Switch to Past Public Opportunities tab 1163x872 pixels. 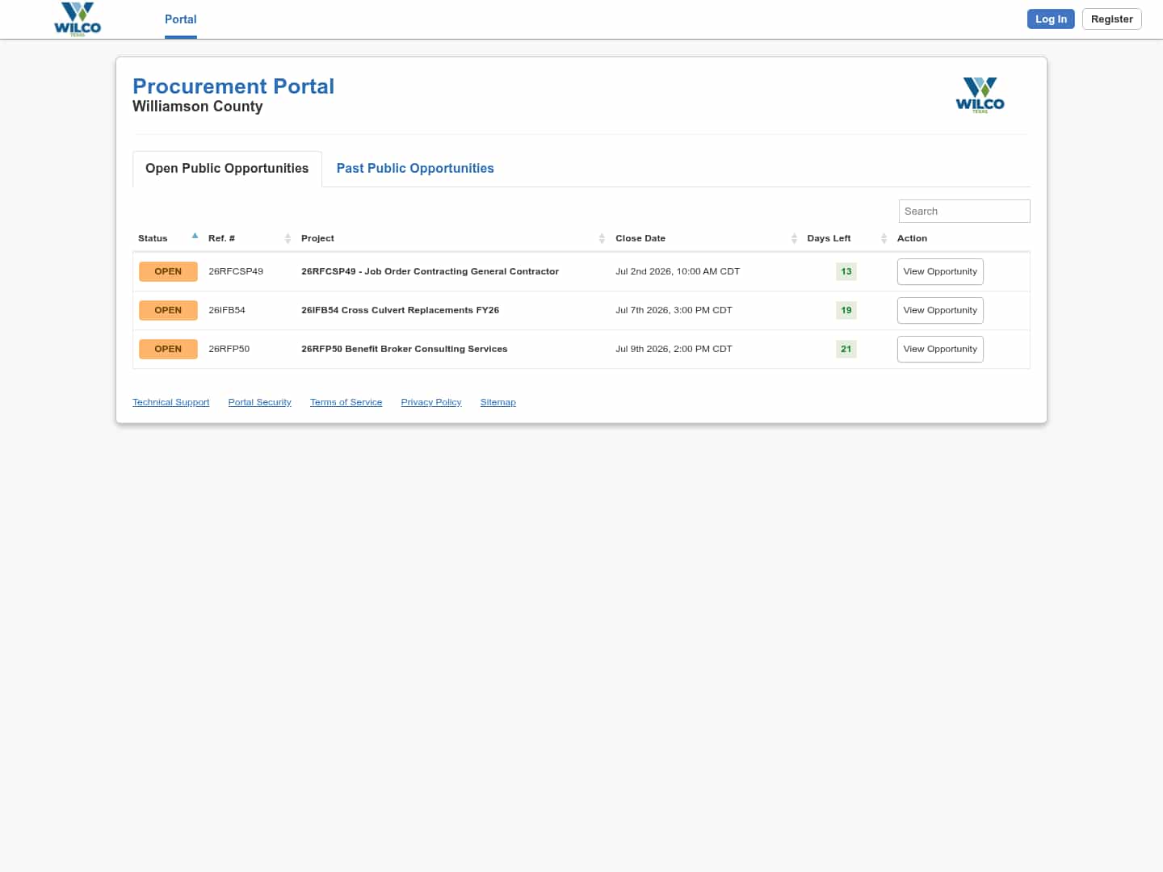tap(415, 169)
